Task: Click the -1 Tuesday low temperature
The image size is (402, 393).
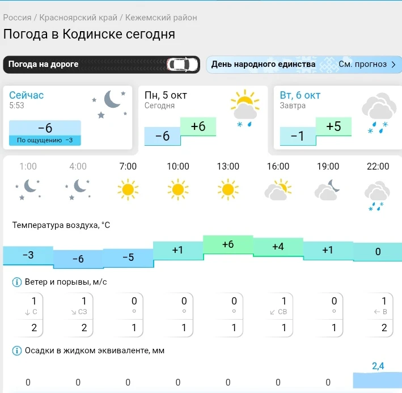Action: tap(298, 136)
